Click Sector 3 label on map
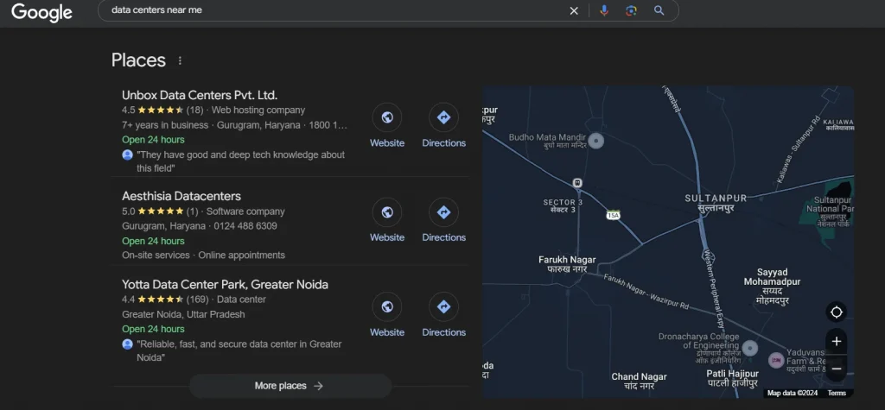 point(562,205)
